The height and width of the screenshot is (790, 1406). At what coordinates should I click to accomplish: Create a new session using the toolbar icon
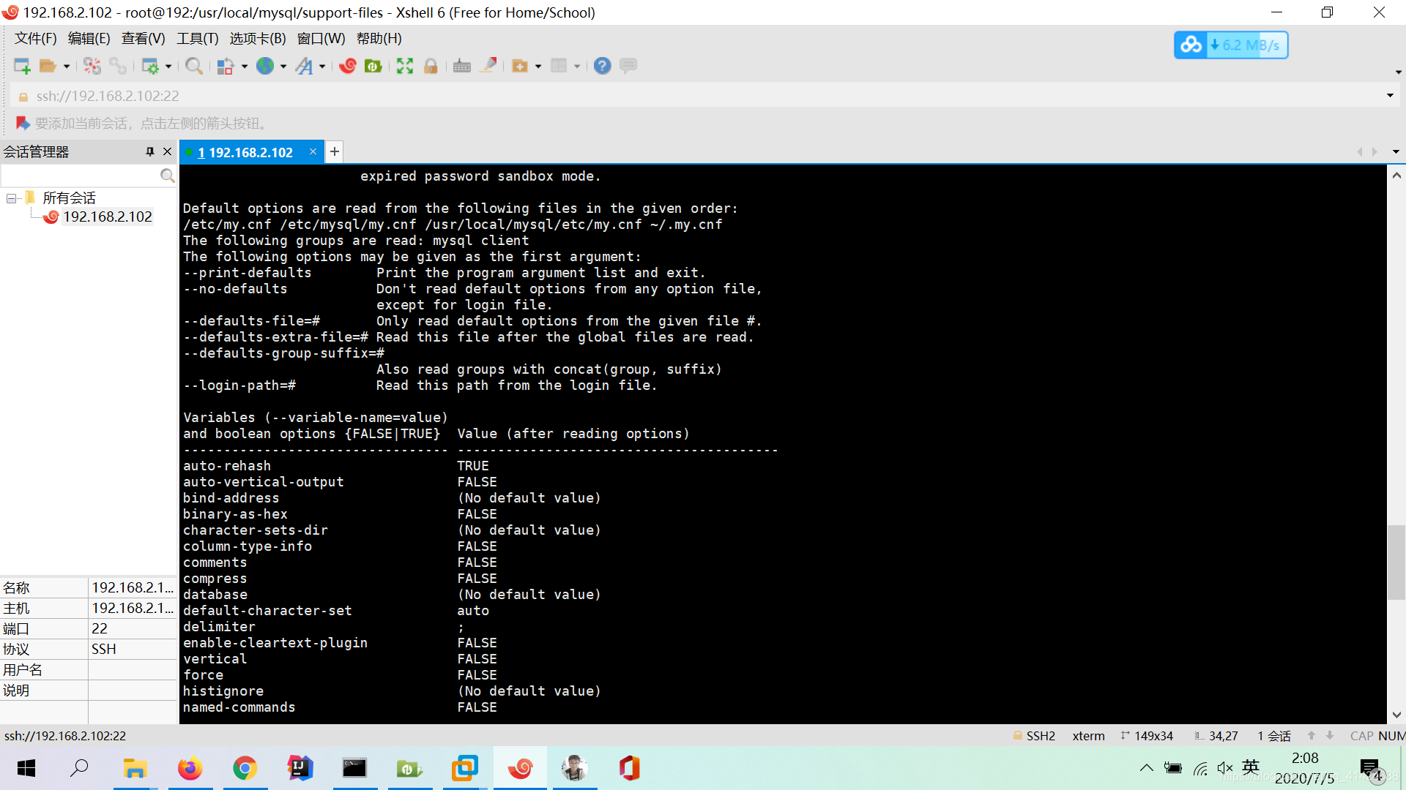[22, 66]
